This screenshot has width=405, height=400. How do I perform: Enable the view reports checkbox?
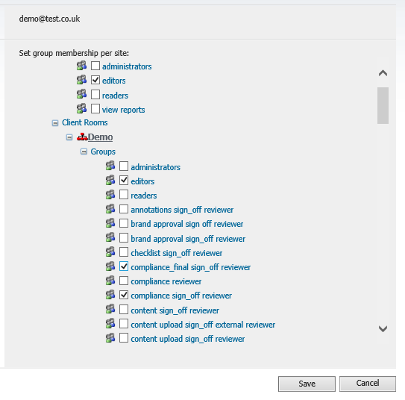tap(95, 109)
